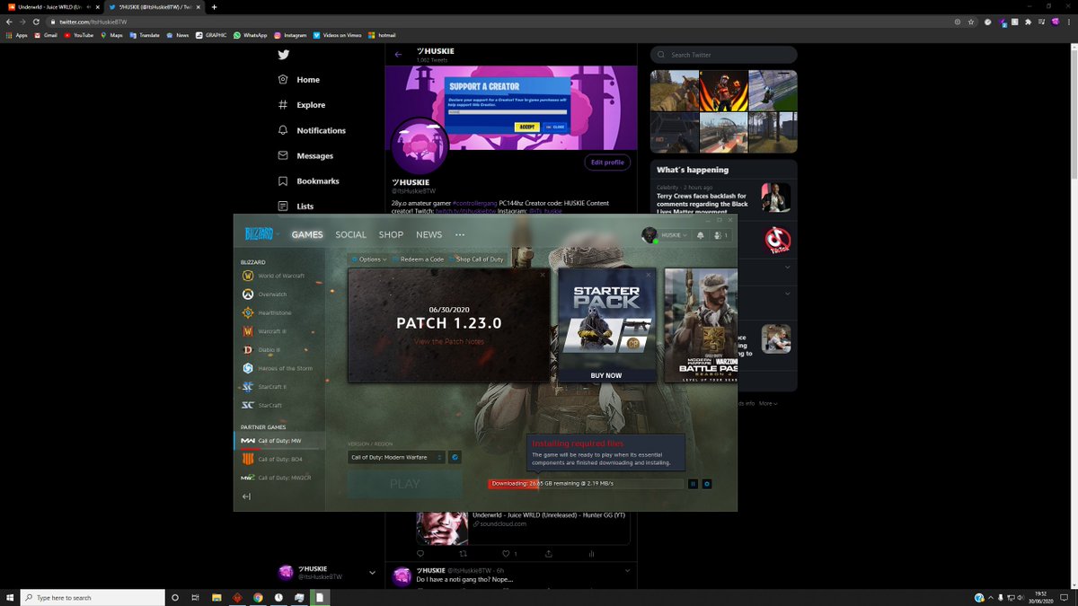View the Patch Notes link
The height and width of the screenshot is (606, 1078).
tap(449, 342)
